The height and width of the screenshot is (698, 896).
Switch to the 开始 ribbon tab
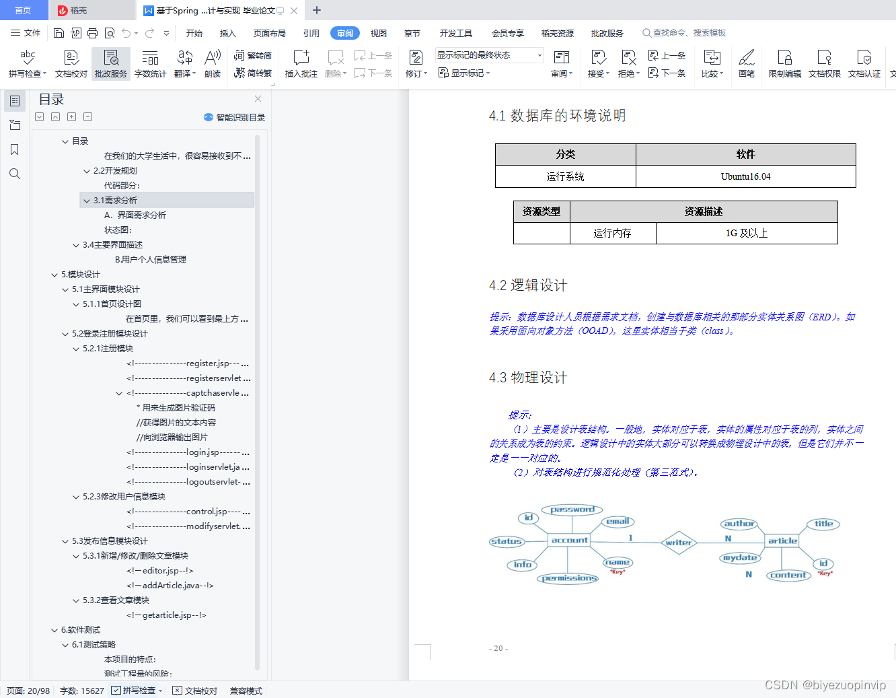pos(194,33)
